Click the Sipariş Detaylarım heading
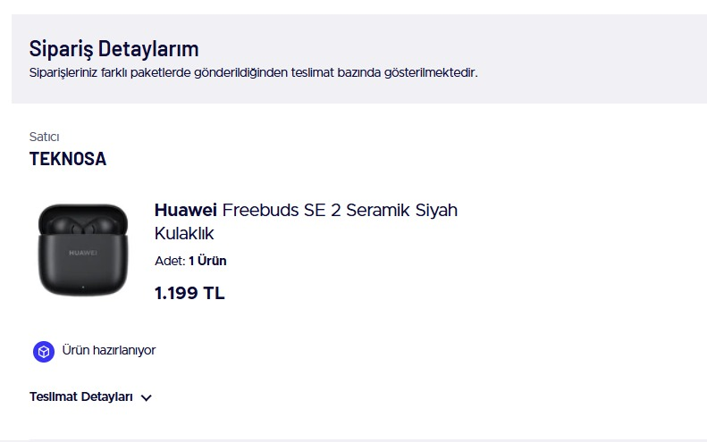 coord(114,48)
